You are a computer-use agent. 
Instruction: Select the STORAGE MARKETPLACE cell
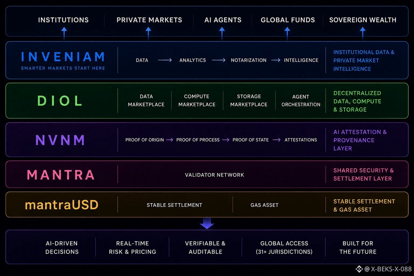pyautogui.click(x=249, y=101)
